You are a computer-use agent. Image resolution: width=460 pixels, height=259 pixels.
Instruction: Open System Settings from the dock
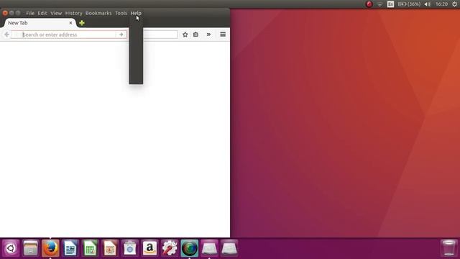pyautogui.click(x=170, y=248)
